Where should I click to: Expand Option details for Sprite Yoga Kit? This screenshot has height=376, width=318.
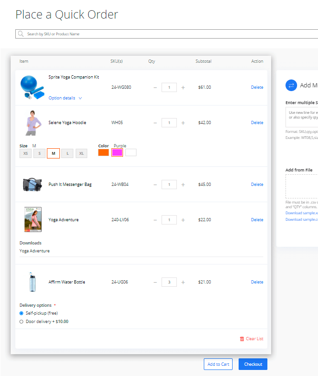[x=65, y=98]
